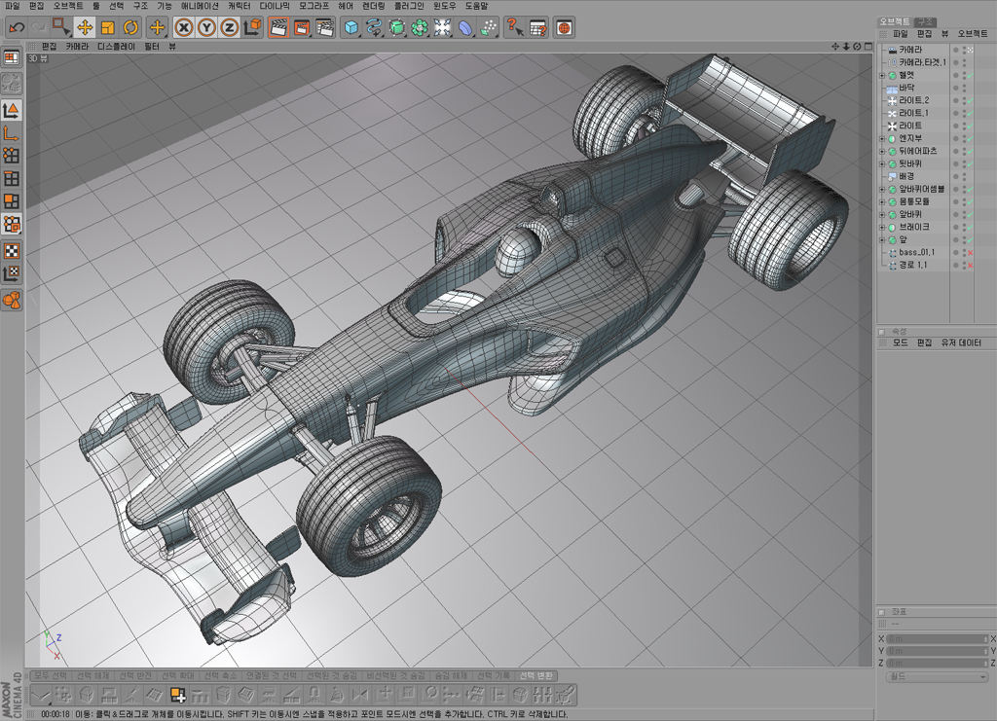Open the 오브젝트 menu in the main menu bar

click(68, 6)
